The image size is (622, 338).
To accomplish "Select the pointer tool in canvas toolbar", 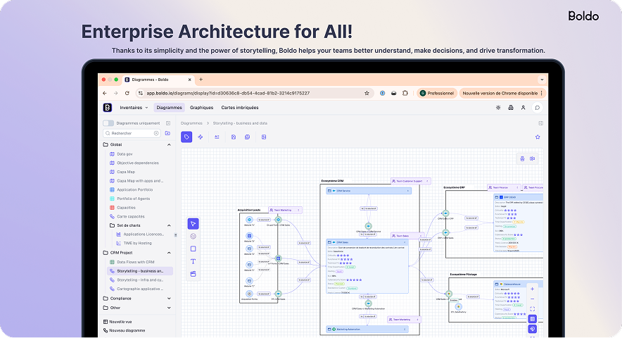I will (193, 224).
